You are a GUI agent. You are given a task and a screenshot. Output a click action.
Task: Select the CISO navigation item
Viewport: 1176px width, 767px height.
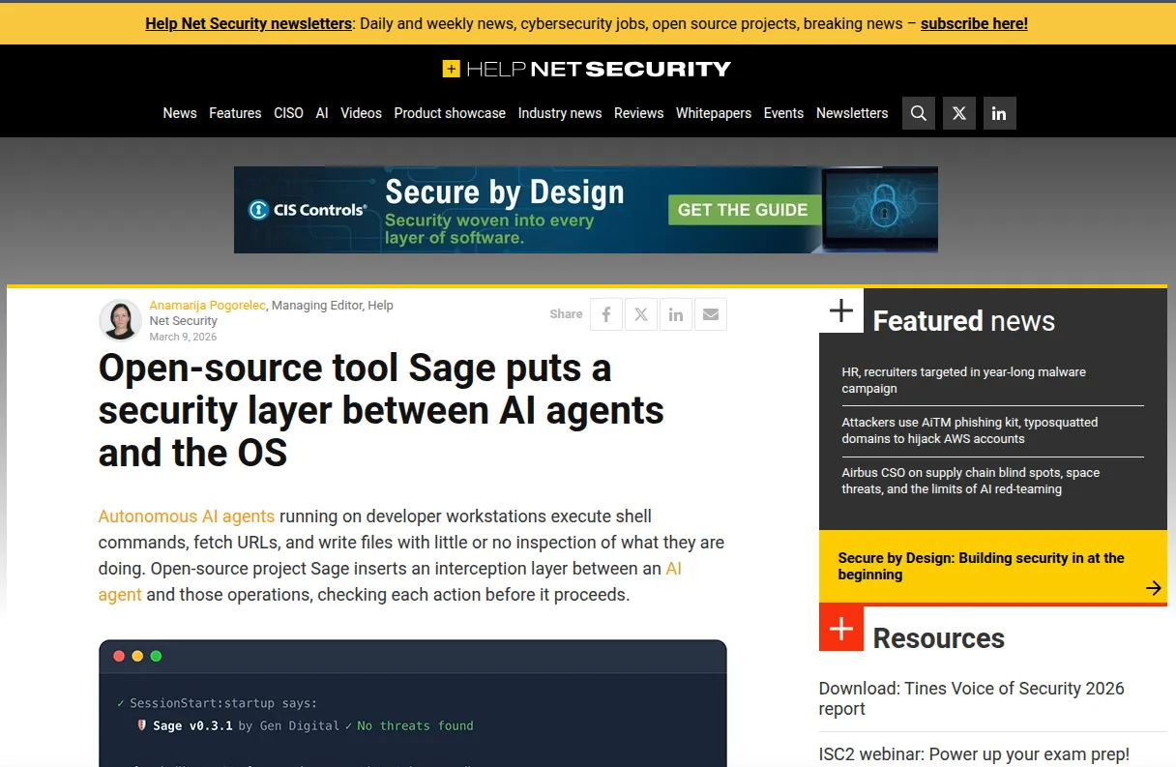pyautogui.click(x=288, y=113)
